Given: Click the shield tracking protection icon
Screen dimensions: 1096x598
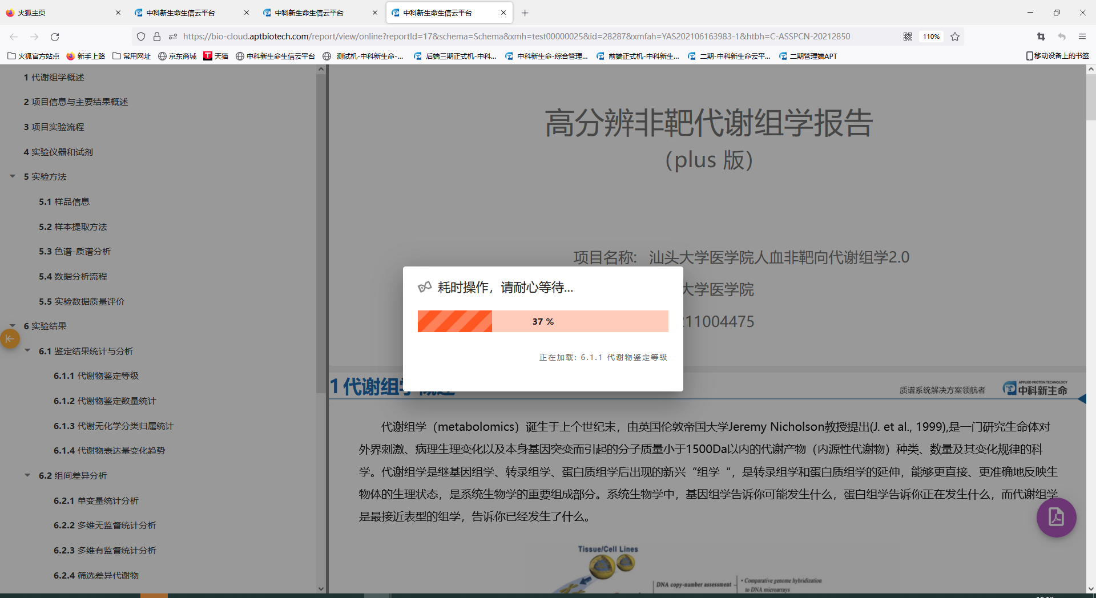Looking at the screenshot, I should coord(140,37).
